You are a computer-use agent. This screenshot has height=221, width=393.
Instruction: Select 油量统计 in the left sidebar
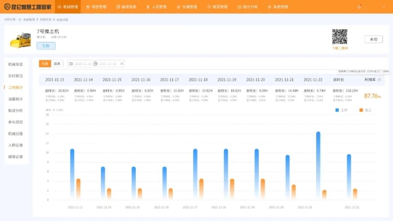(x=16, y=99)
